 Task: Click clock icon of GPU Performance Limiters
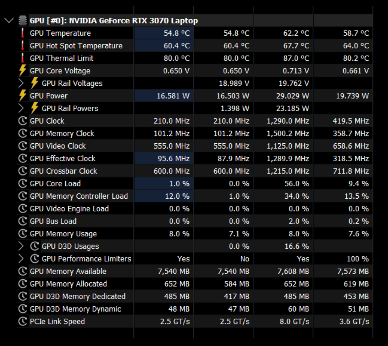(x=34, y=259)
